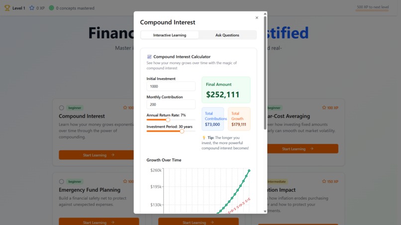Focus the Initial Investment input field

coord(171,86)
